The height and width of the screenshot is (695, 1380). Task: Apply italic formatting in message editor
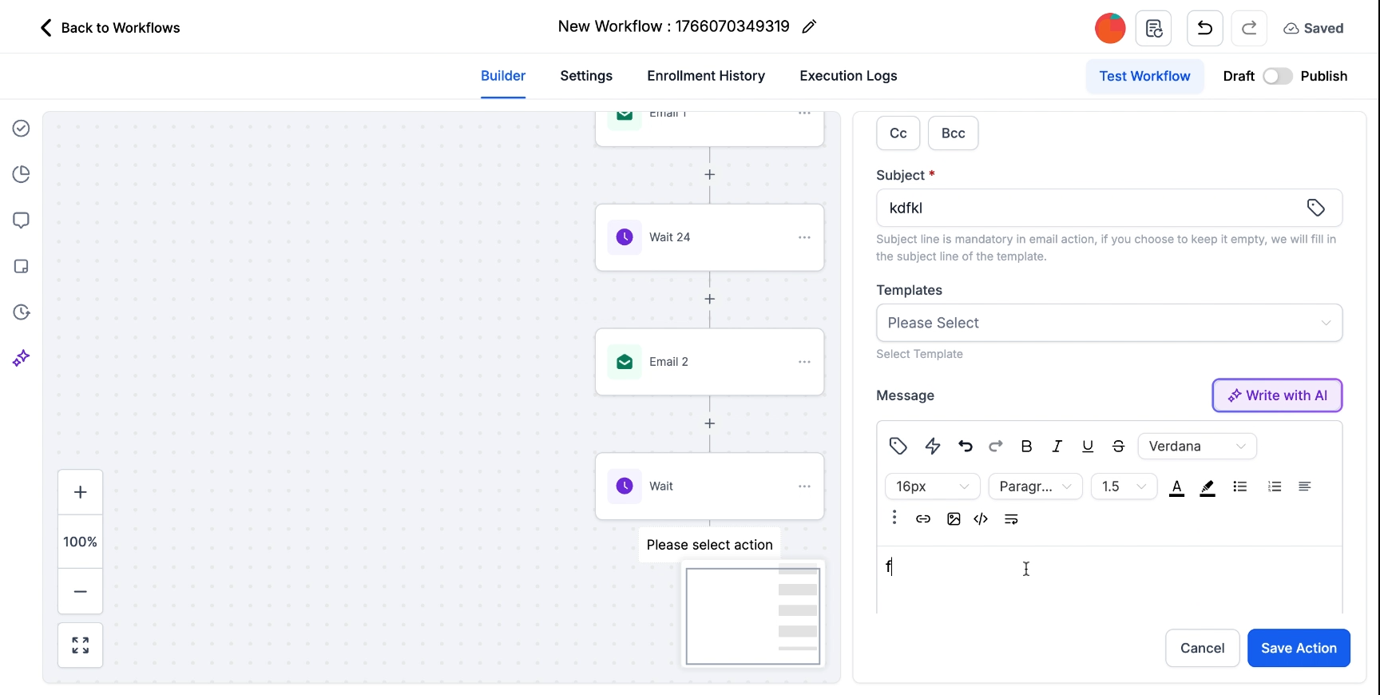click(1057, 447)
